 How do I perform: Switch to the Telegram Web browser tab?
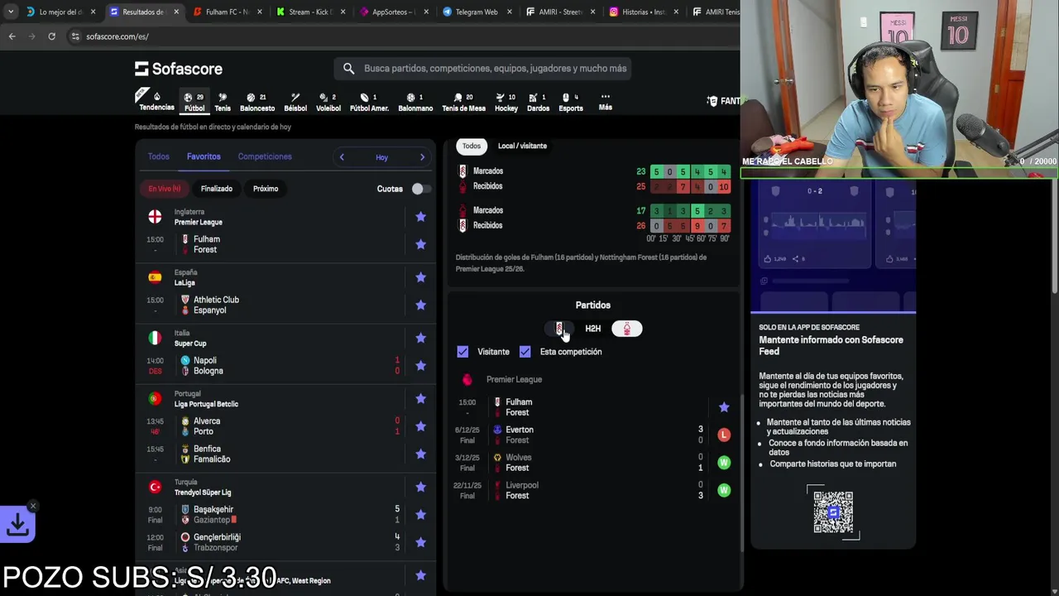pos(476,12)
